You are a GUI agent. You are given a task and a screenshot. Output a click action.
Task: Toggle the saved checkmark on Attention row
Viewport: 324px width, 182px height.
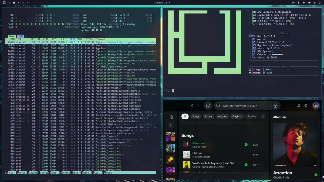pyautogui.click(x=246, y=145)
